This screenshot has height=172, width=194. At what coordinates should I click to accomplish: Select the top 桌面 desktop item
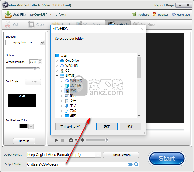pos(64,55)
